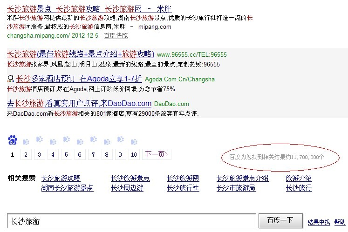Screen dimensions: 348x232
Task: Open 百度快照 cached page link
Action: 116,35
